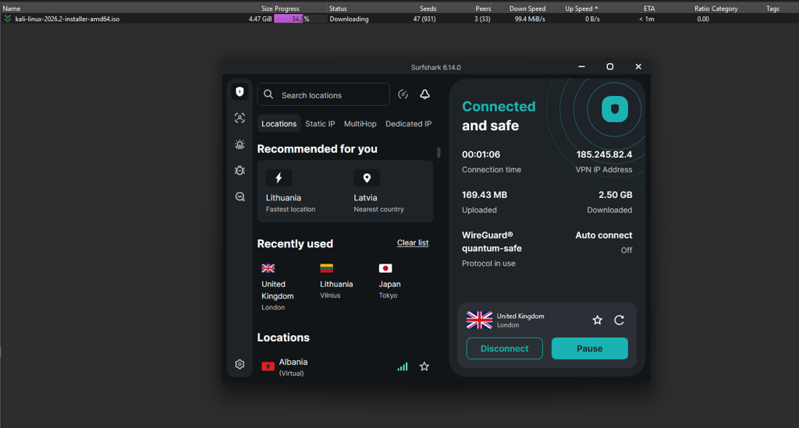Click the Albania signal strength bars
This screenshot has width=799, height=428.
click(x=403, y=366)
